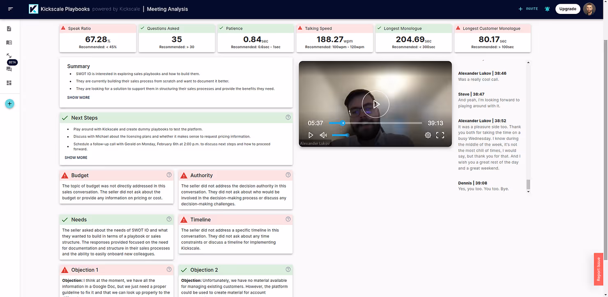This screenshot has width=608, height=297.
Task: Mute the video with speaker icon
Action: coord(323,135)
